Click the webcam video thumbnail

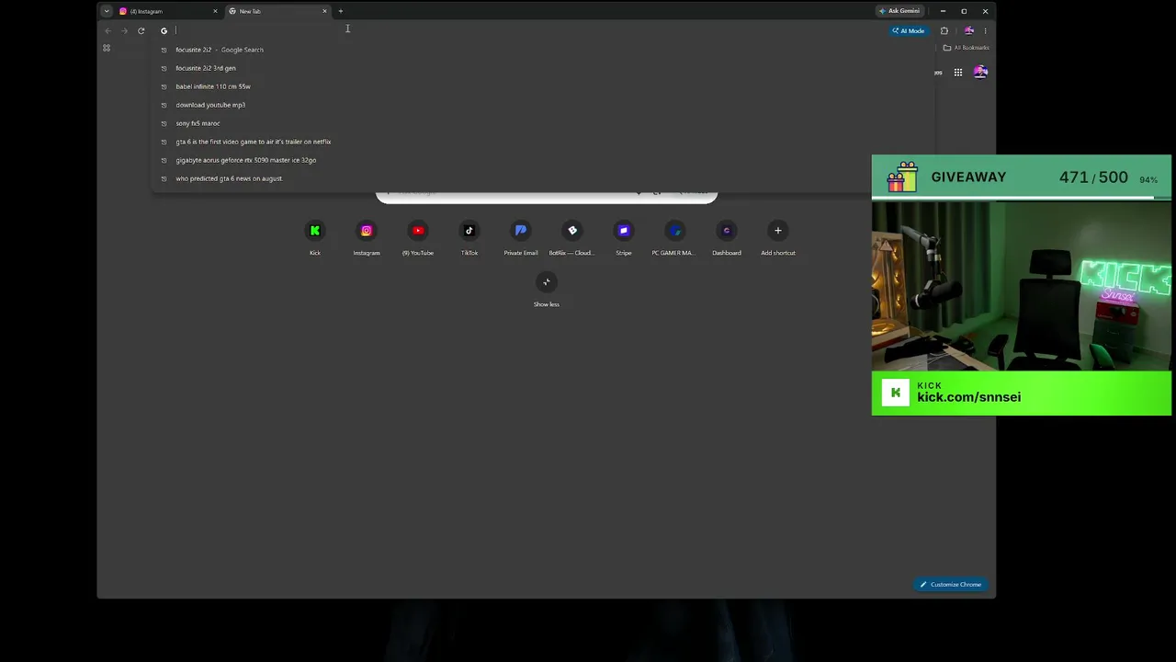1022,285
